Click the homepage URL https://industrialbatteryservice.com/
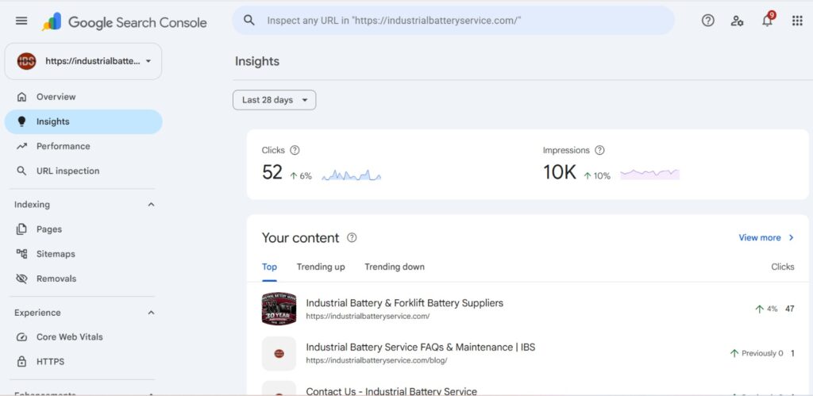Screen dimensions: 813x396 pyautogui.click(x=368, y=316)
